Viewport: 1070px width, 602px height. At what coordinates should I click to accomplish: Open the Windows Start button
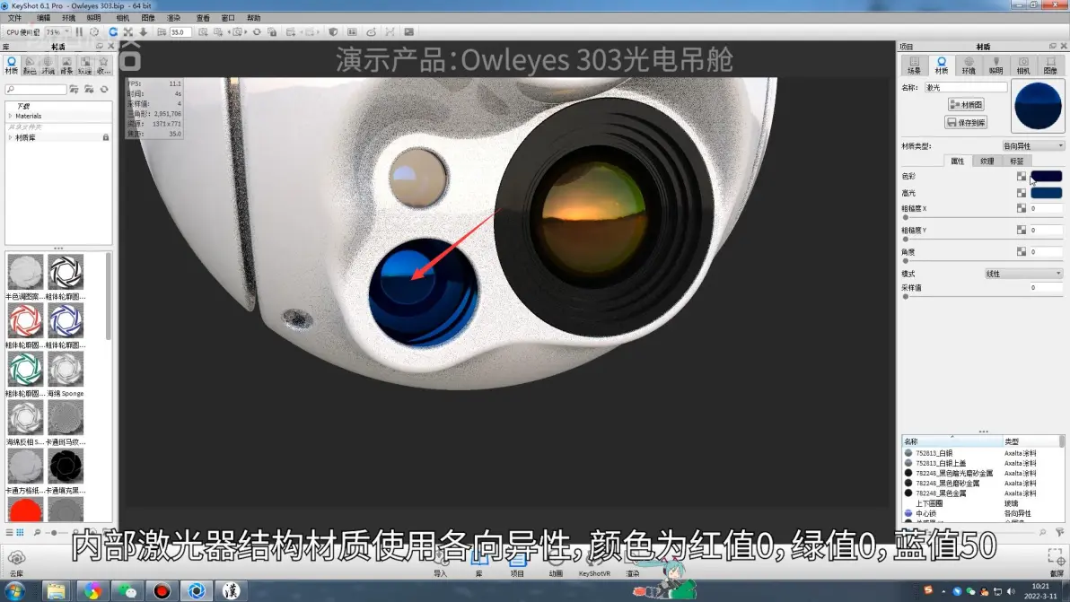point(15,590)
